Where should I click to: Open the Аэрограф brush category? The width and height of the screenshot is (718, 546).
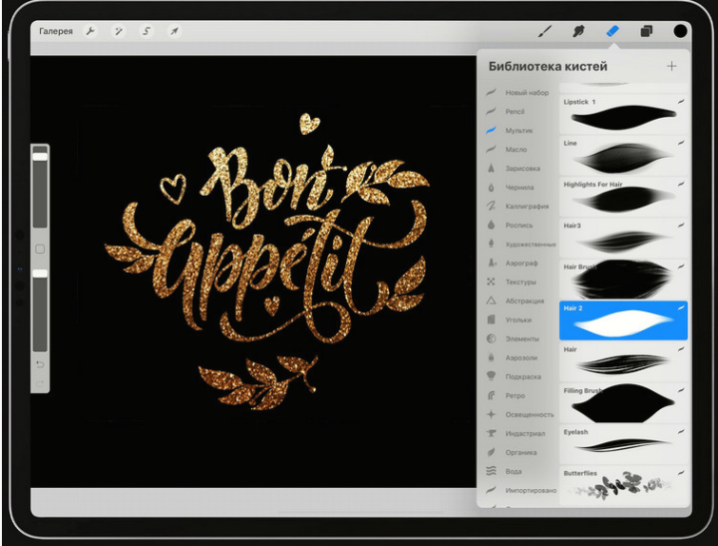click(522, 264)
